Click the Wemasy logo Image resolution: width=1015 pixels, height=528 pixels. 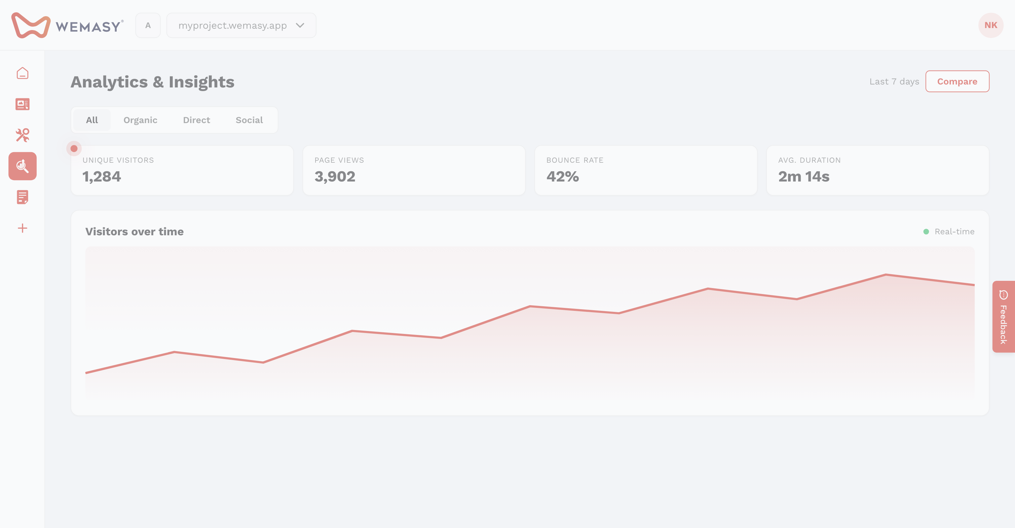coord(67,25)
